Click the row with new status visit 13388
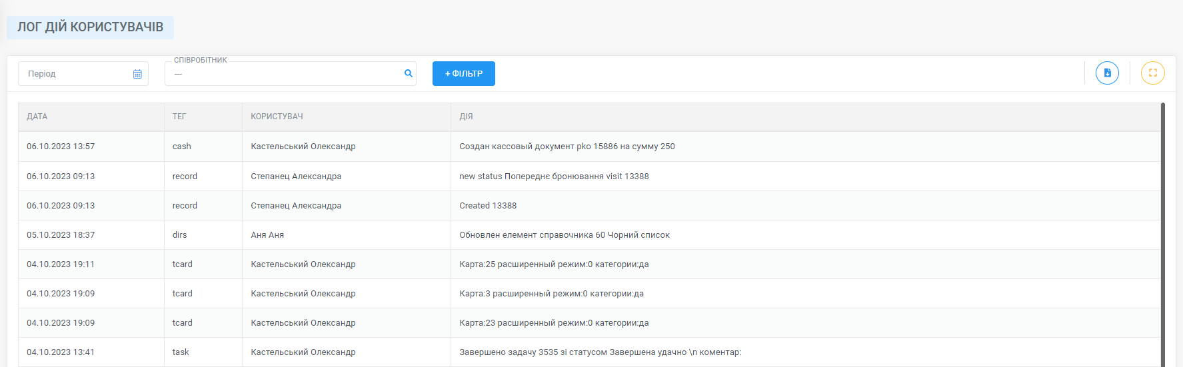The image size is (1183, 367). (x=589, y=177)
